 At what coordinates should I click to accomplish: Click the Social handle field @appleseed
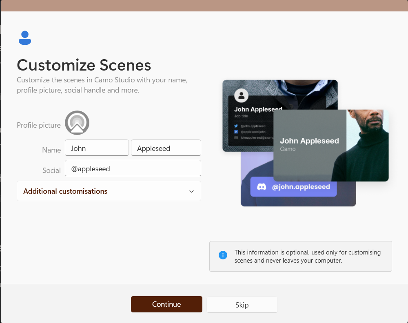pos(133,168)
